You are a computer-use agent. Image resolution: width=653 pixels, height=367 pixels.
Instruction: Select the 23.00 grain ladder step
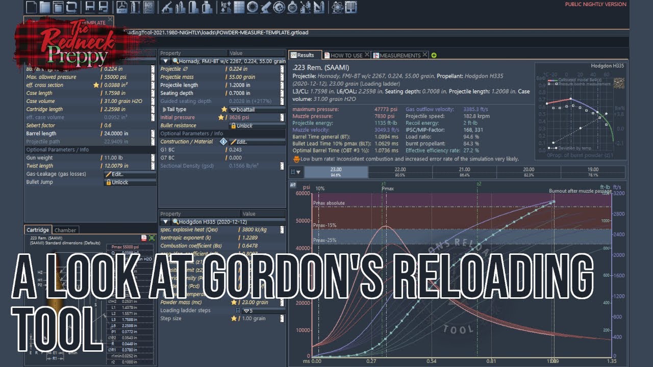click(x=336, y=172)
